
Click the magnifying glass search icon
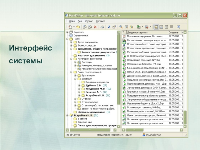coord(121,27)
